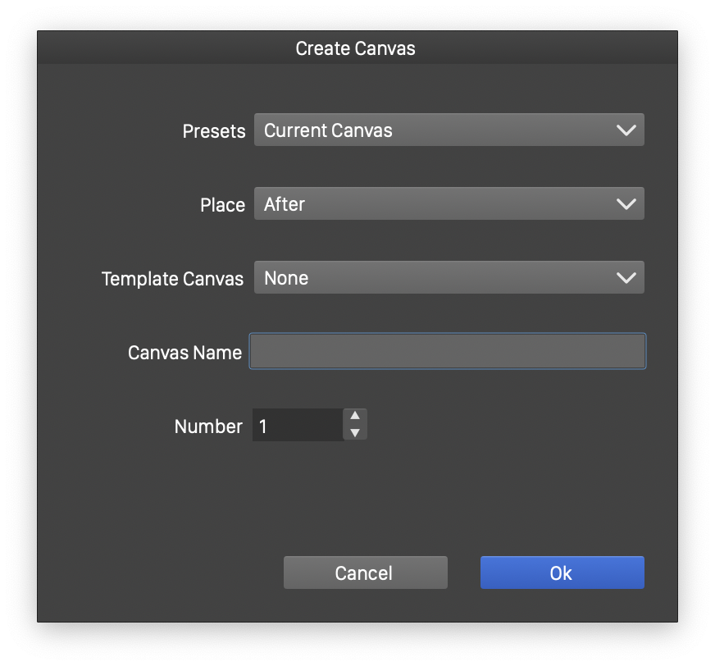Click the Presets label
This screenshot has height=666, width=715.
(x=214, y=131)
